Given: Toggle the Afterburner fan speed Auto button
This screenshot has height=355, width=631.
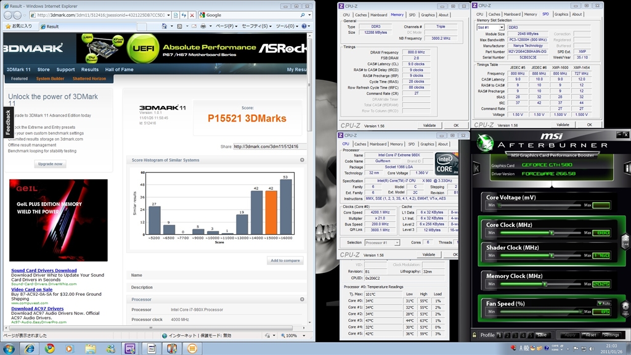Looking at the screenshot, I should pos(604,303).
